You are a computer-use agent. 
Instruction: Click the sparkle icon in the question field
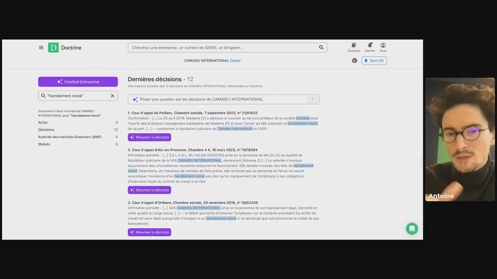(x=135, y=99)
